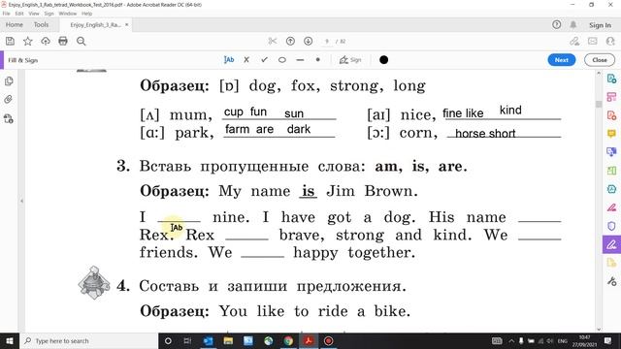621x349 pixels.
Task: Select the Add Text tool
Action: pyautogui.click(x=229, y=60)
